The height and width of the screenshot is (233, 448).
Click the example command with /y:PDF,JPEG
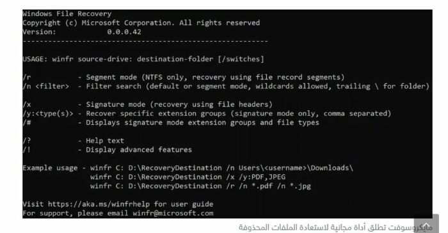188,177
